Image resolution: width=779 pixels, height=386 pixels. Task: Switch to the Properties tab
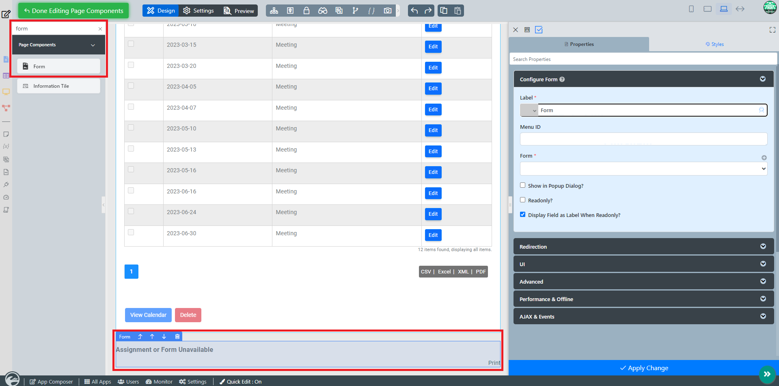(579, 44)
